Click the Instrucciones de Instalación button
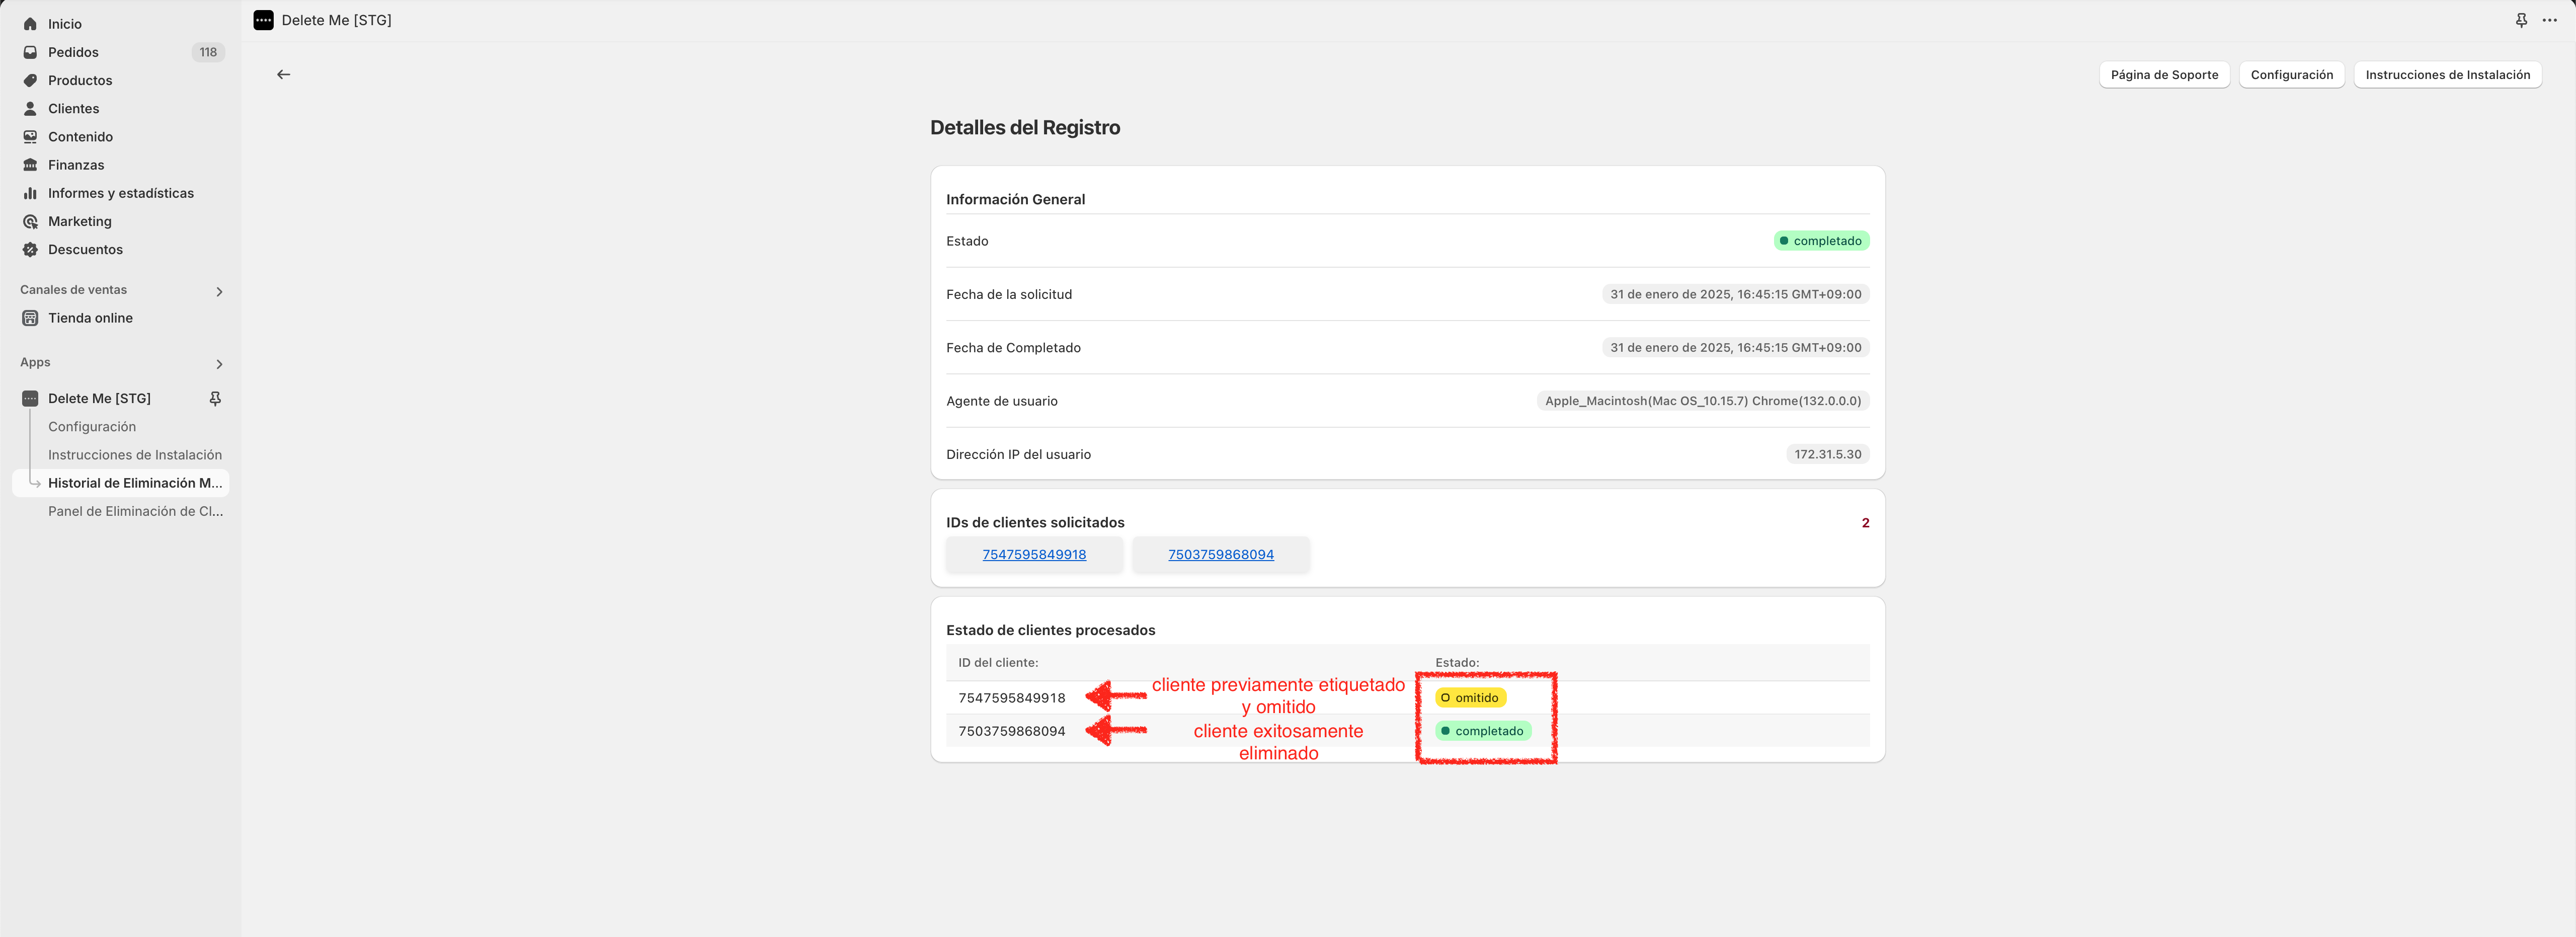The image size is (2576, 937). click(2447, 75)
